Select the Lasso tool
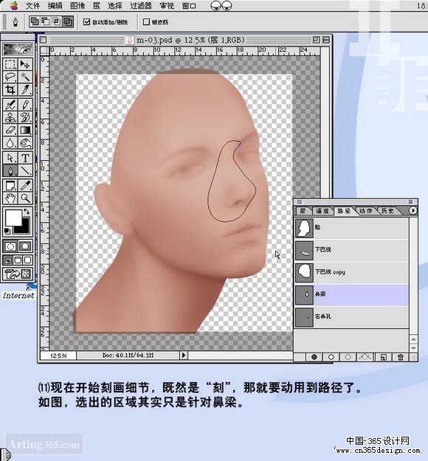This screenshot has height=461, width=428. tap(10, 77)
